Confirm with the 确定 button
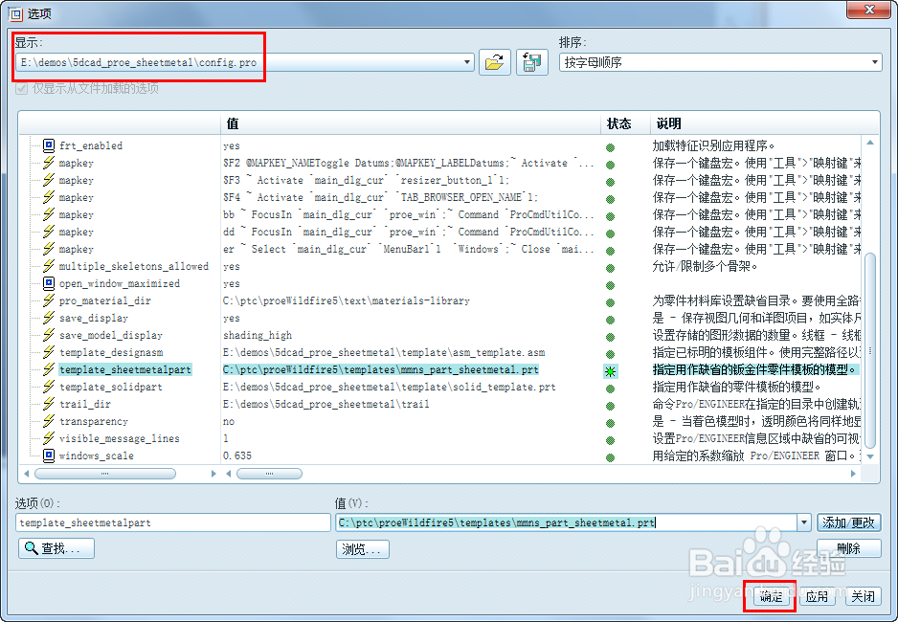898x622 pixels. pyautogui.click(x=771, y=597)
